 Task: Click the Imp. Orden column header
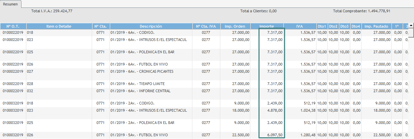pyautogui.click(x=235, y=26)
